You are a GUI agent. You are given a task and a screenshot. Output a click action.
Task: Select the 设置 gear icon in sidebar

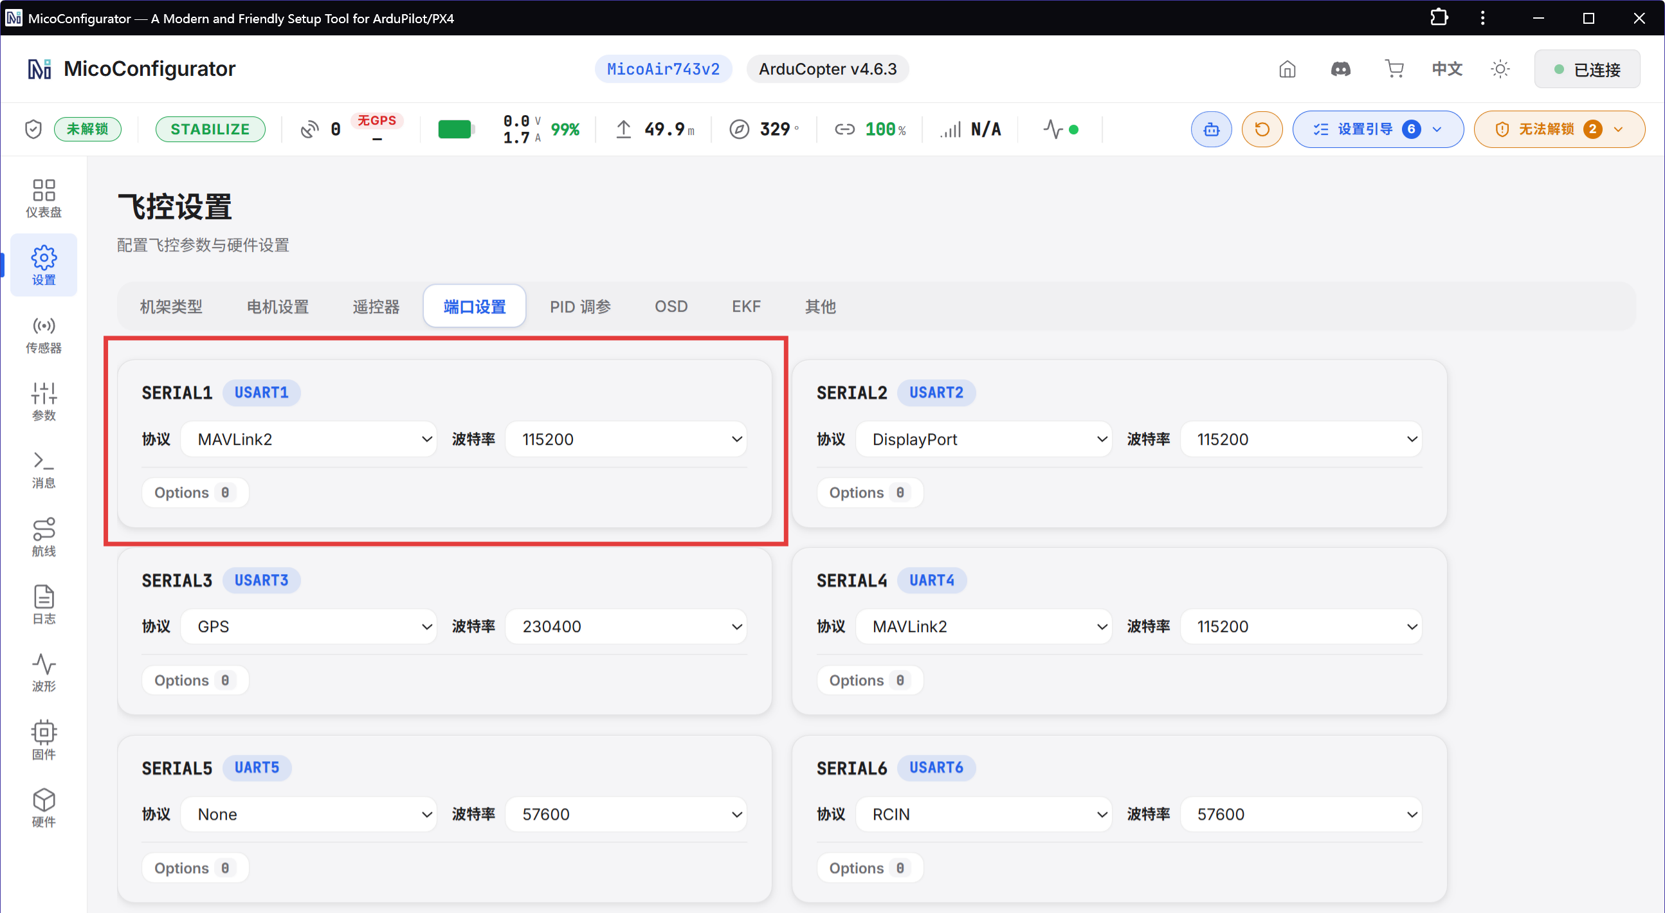(x=43, y=265)
